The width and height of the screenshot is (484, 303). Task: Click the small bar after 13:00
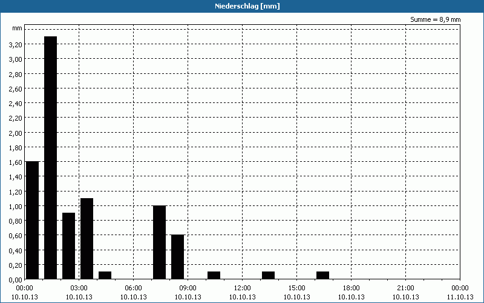tap(268, 275)
